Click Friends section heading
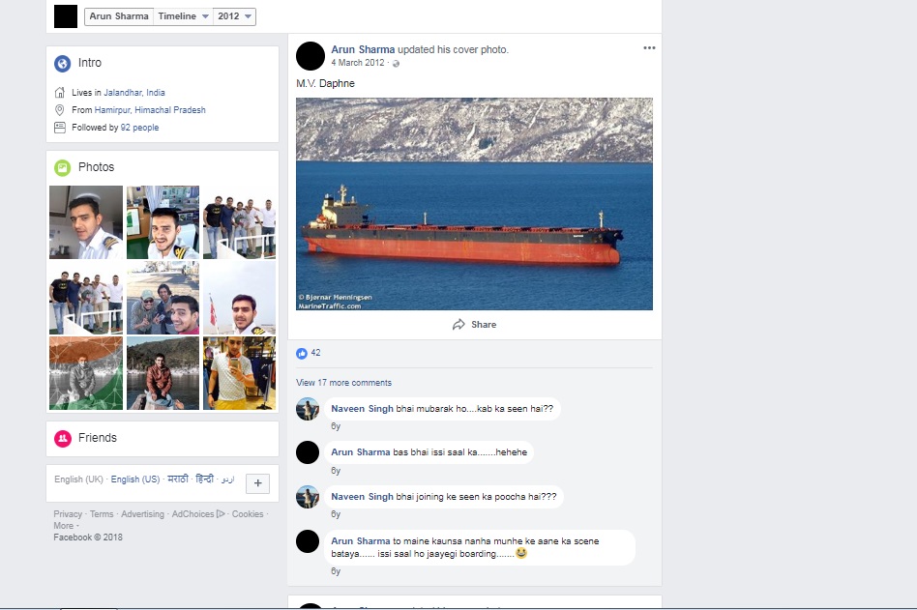917x610 pixels. [x=98, y=438]
